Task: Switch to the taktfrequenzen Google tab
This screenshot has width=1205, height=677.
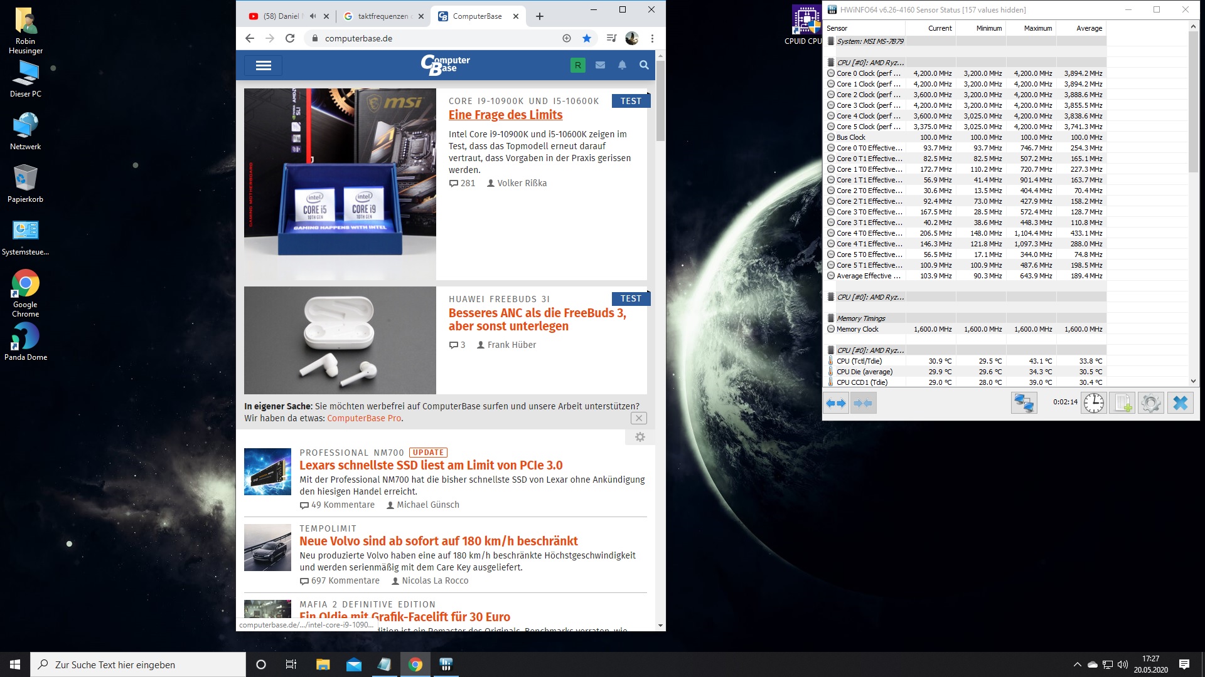Action: click(382, 16)
